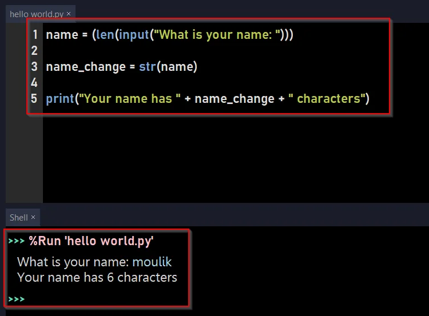This screenshot has width=429, height=316.
Task: Click the %Run 'hello world.py' shell command
Action: 91,241
